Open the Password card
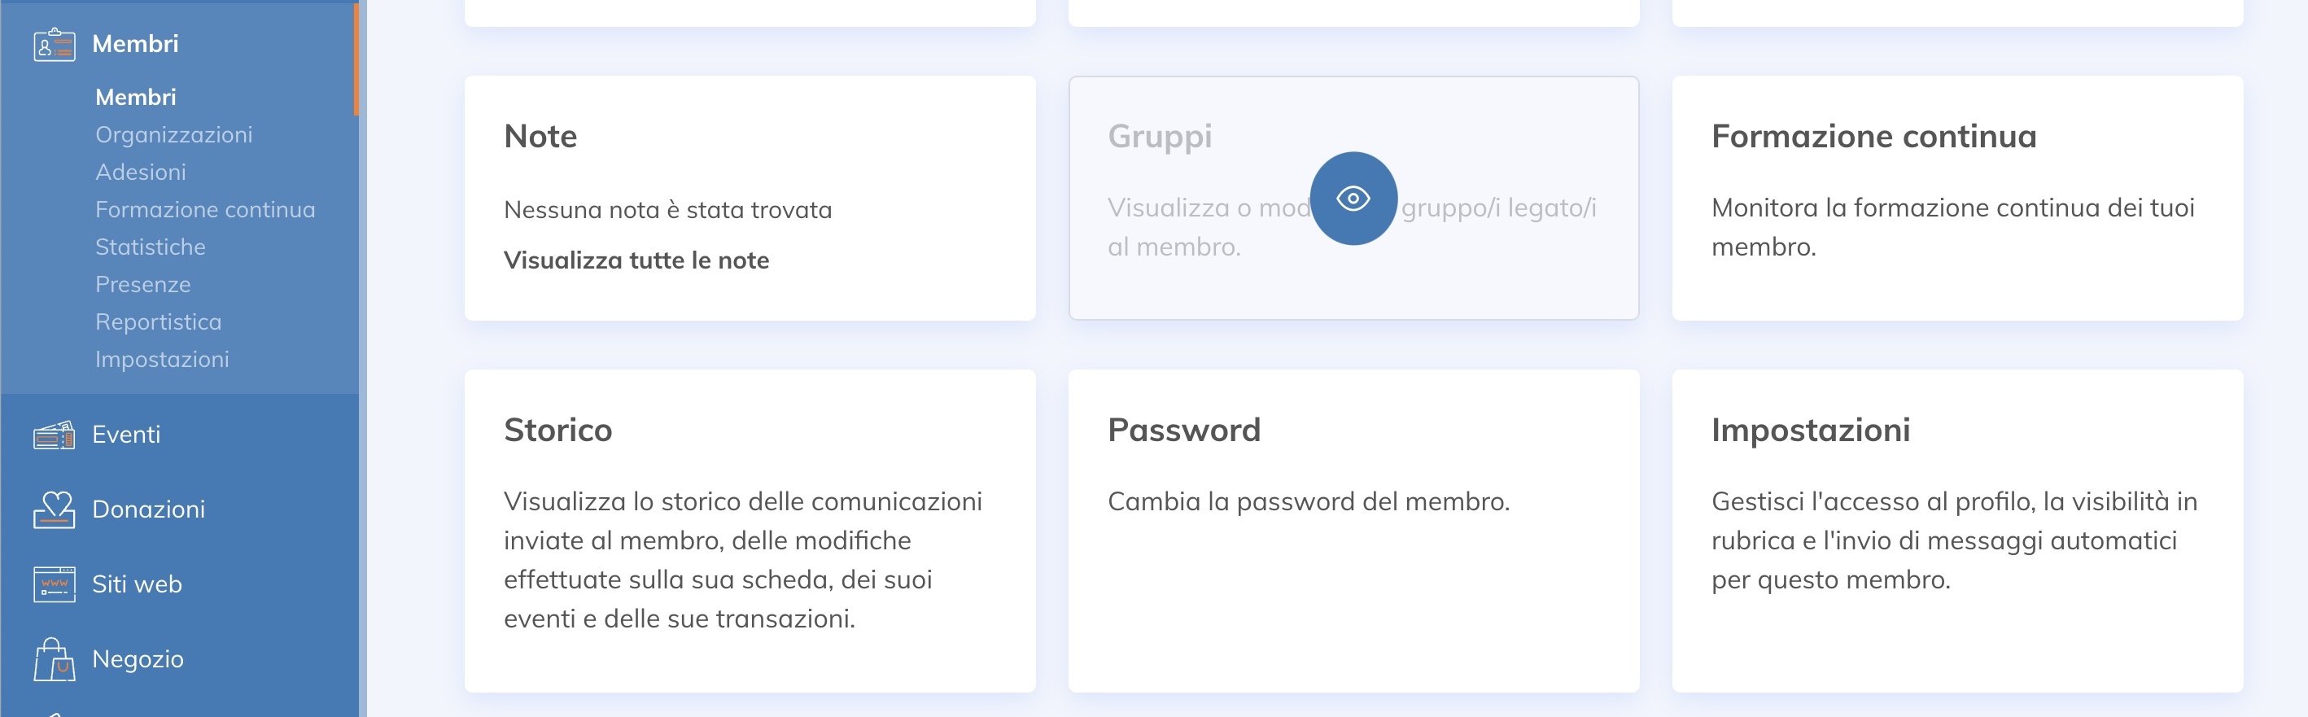2308x717 pixels. [1353, 530]
